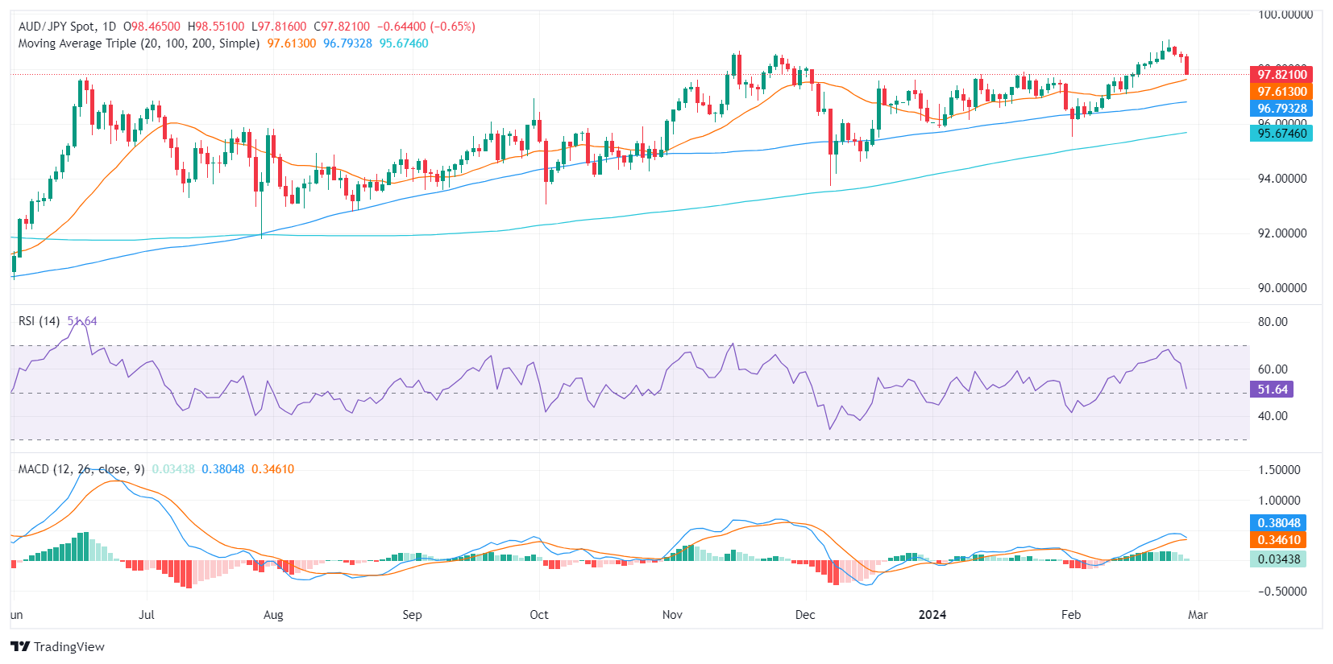Image resolution: width=1333 pixels, height=664 pixels.
Task: Click the 80.00 level on RSI axis
Action: [1273, 322]
